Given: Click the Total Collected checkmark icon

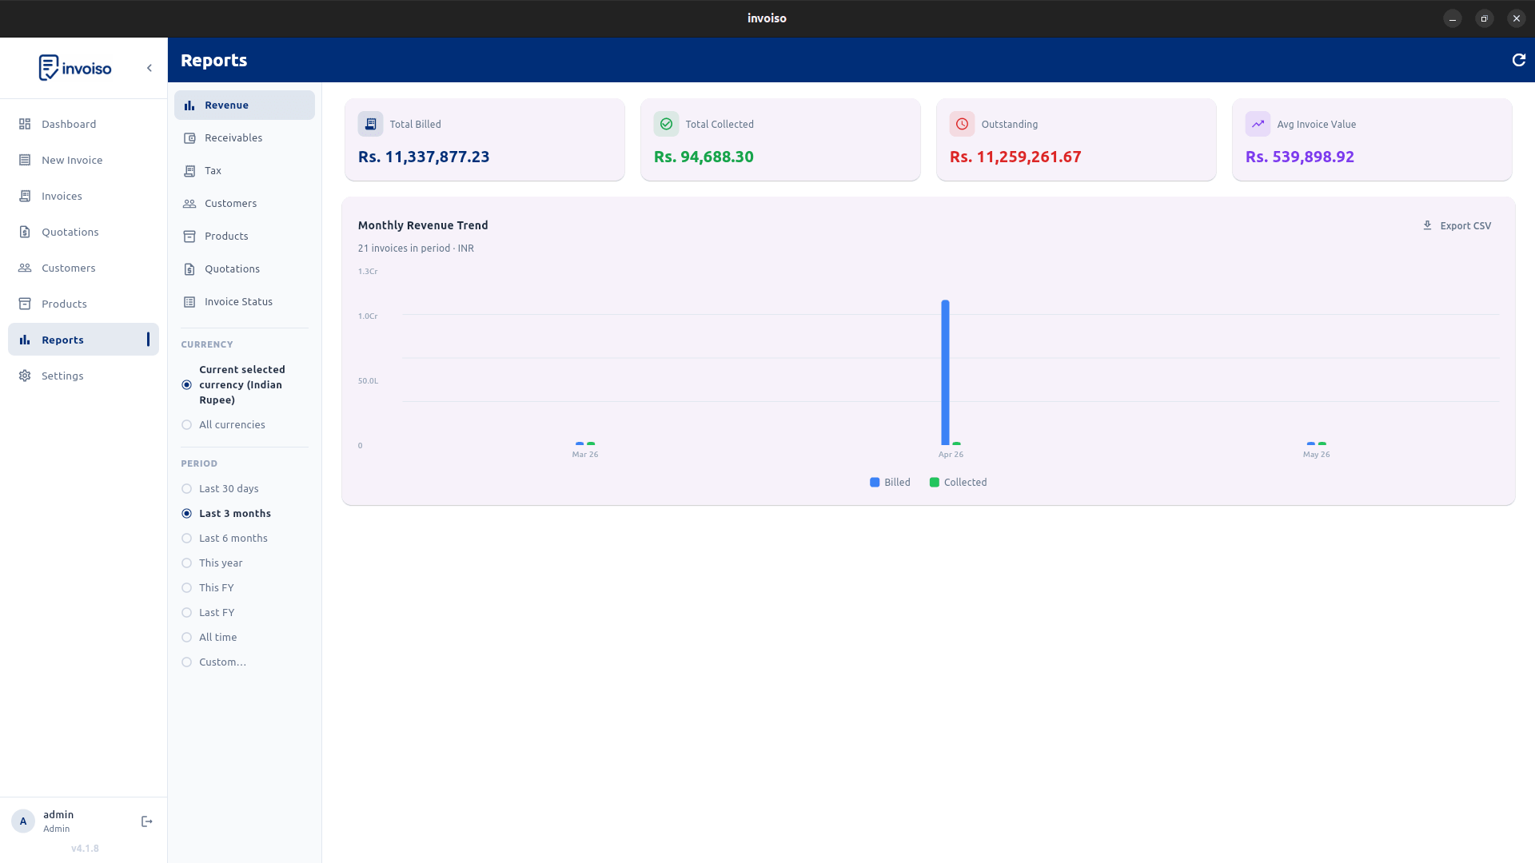Looking at the screenshot, I should [x=666, y=124].
